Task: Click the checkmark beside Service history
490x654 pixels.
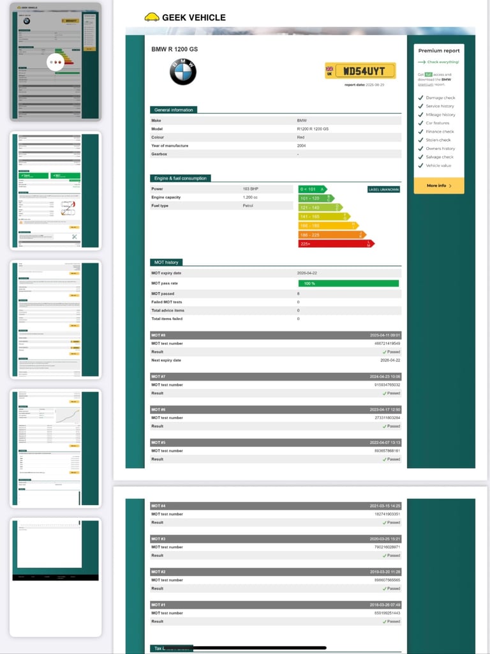Action: pyautogui.click(x=420, y=106)
